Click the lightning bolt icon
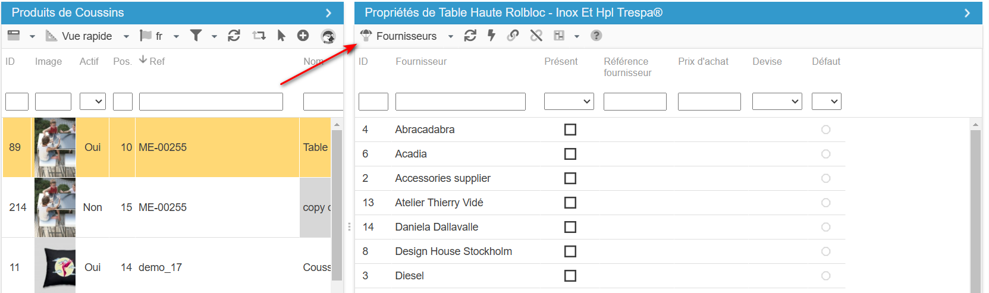Viewport: 989px width, 293px height. click(491, 36)
